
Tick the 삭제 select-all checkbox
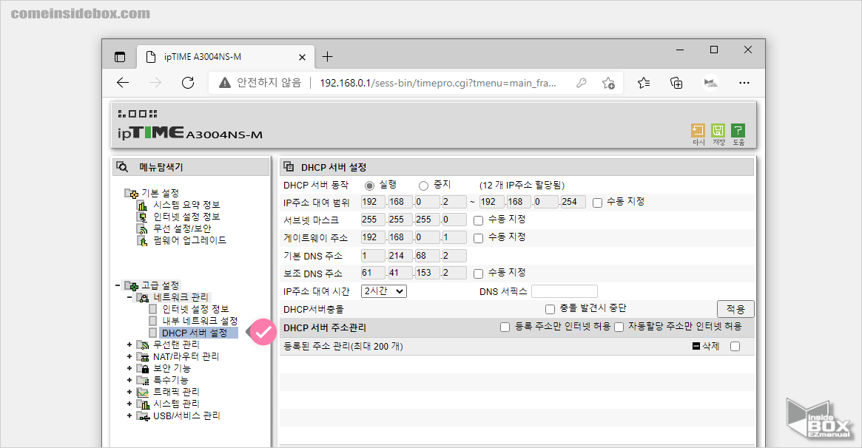[x=735, y=347]
